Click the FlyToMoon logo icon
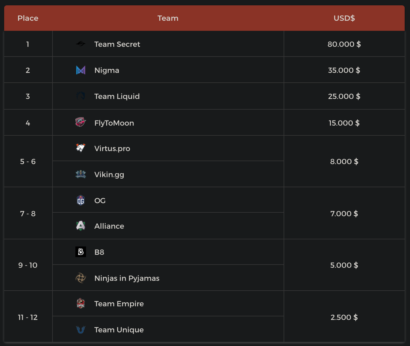This screenshot has height=346, width=410. point(80,122)
